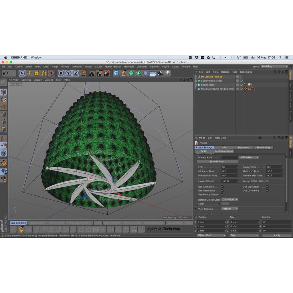Activate the Rotate tool

(x=44, y=73)
